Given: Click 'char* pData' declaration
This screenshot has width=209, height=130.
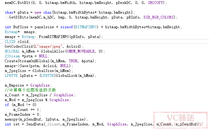Looking at the screenshot, I should click(16, 12).
